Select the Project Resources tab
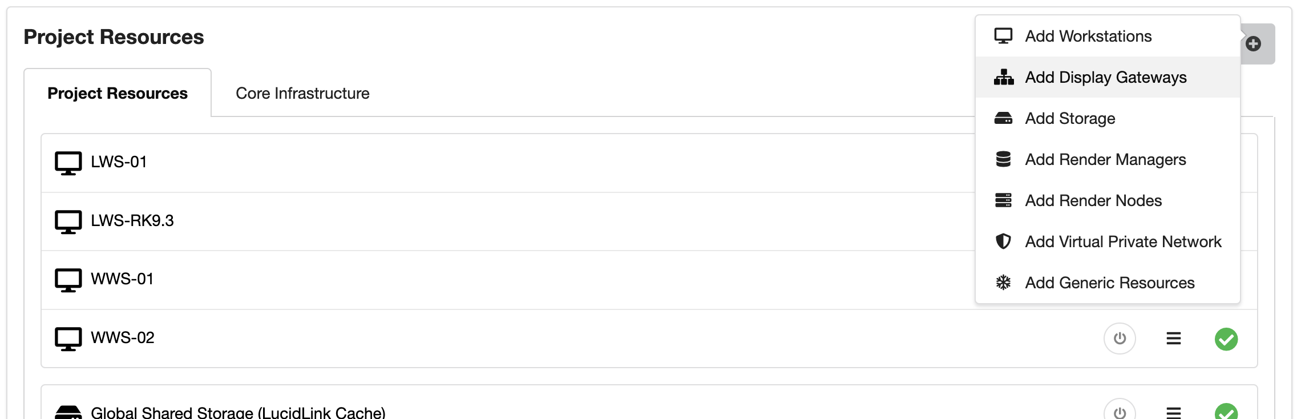The height and width of the screenshot is (419, 1301). click(x=118, y=93)
